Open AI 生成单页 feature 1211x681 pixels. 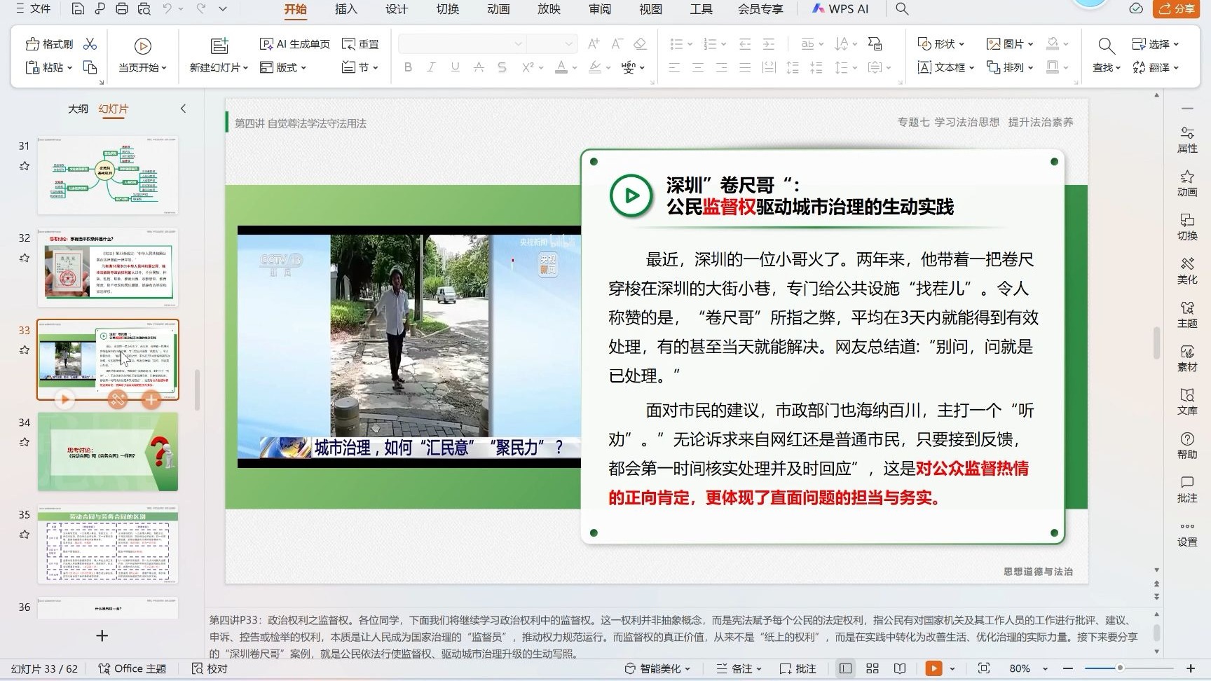click(294, 43)
